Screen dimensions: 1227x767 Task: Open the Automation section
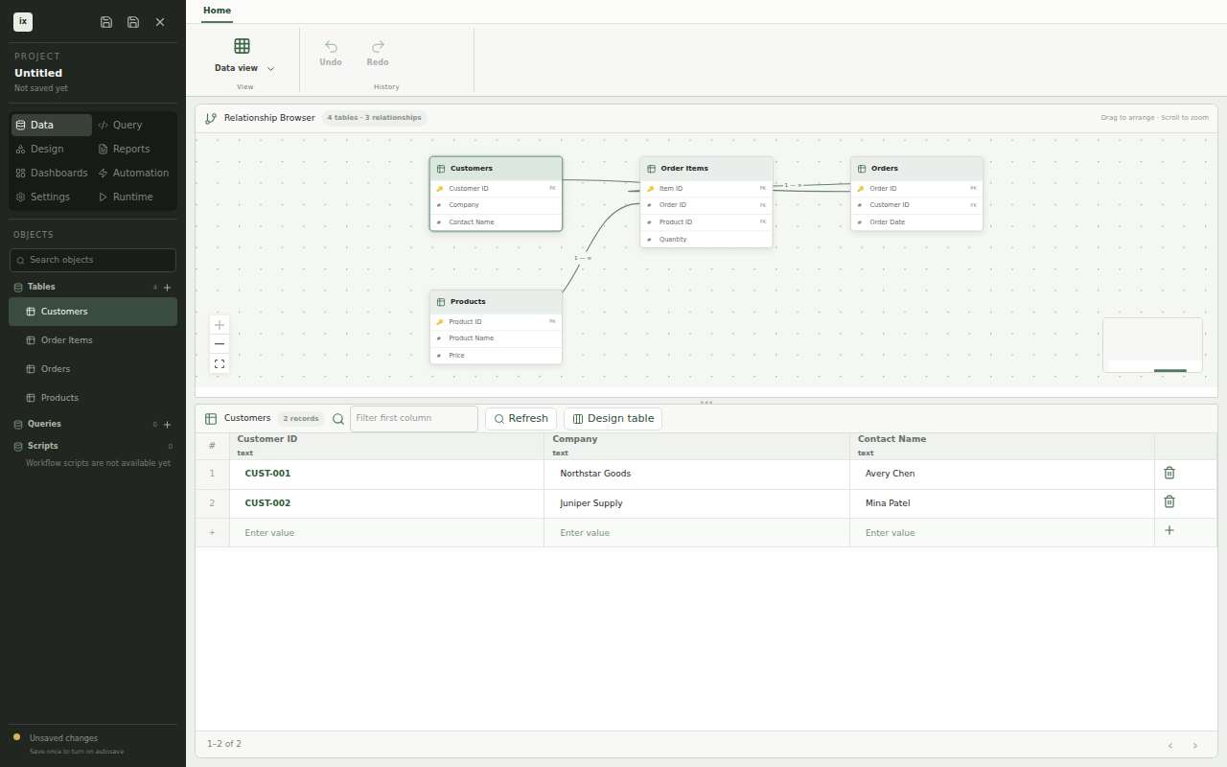(135, 173)
